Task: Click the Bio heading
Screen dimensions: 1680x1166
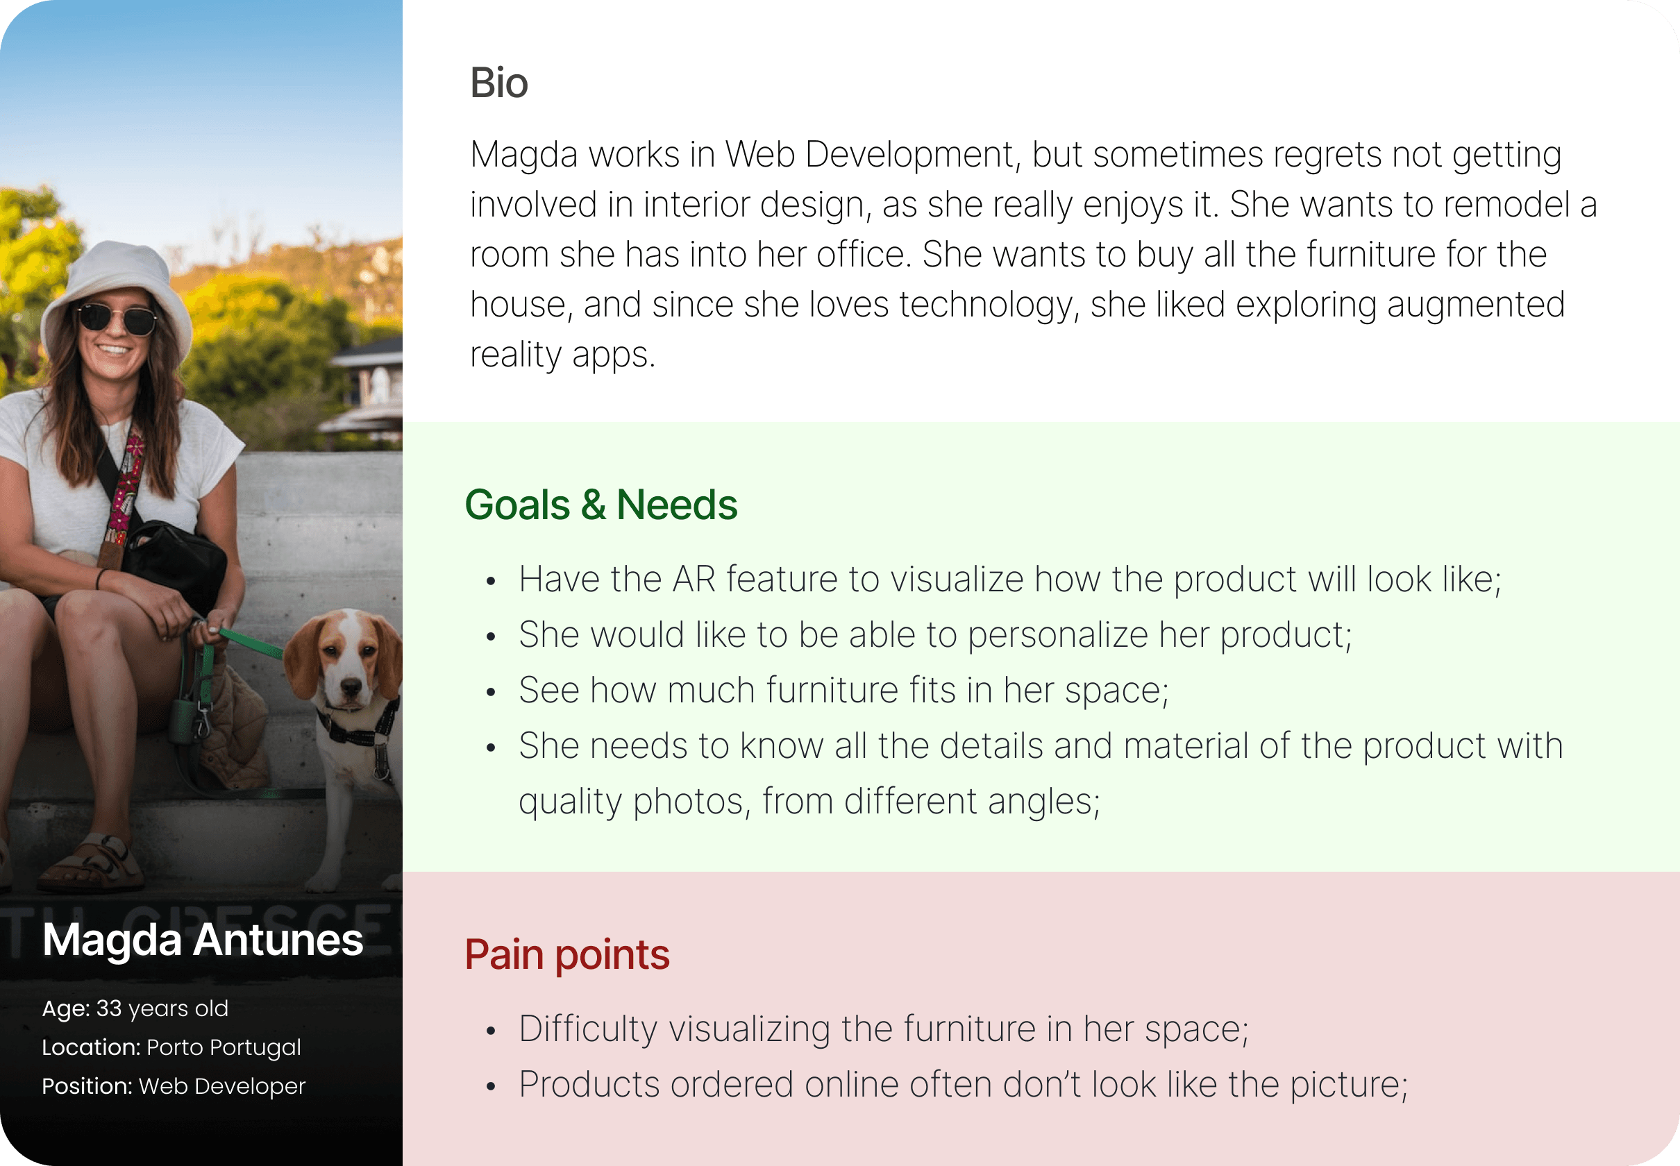Action: point(498,83)
